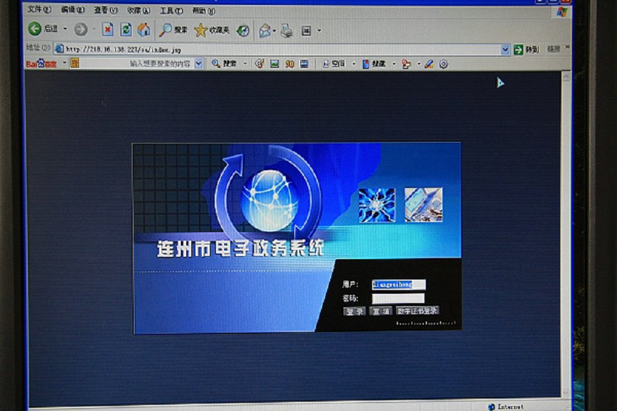Open the History/Media icon in toolbar
Image resolution: width=617 pixels, height=411 pixels.
click(x=243, y=30)
